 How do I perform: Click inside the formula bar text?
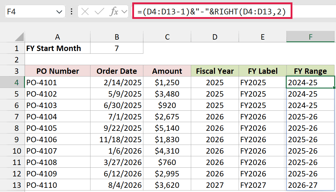(212, 11)
